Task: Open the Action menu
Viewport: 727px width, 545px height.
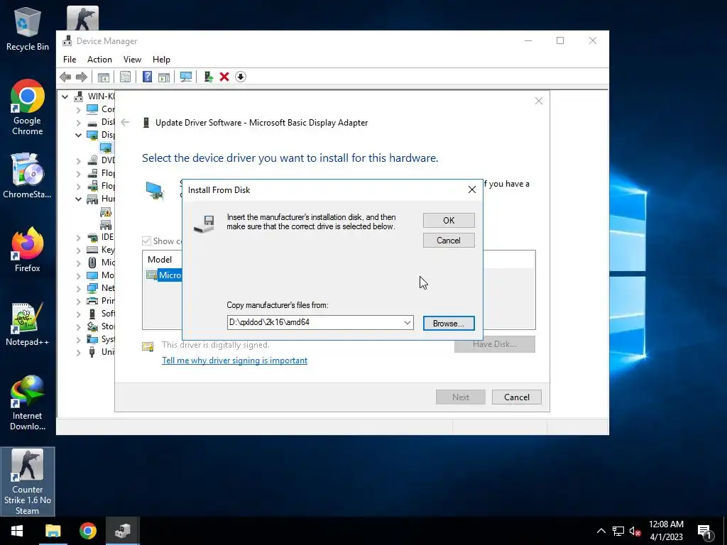Action: tap(99, 60)
